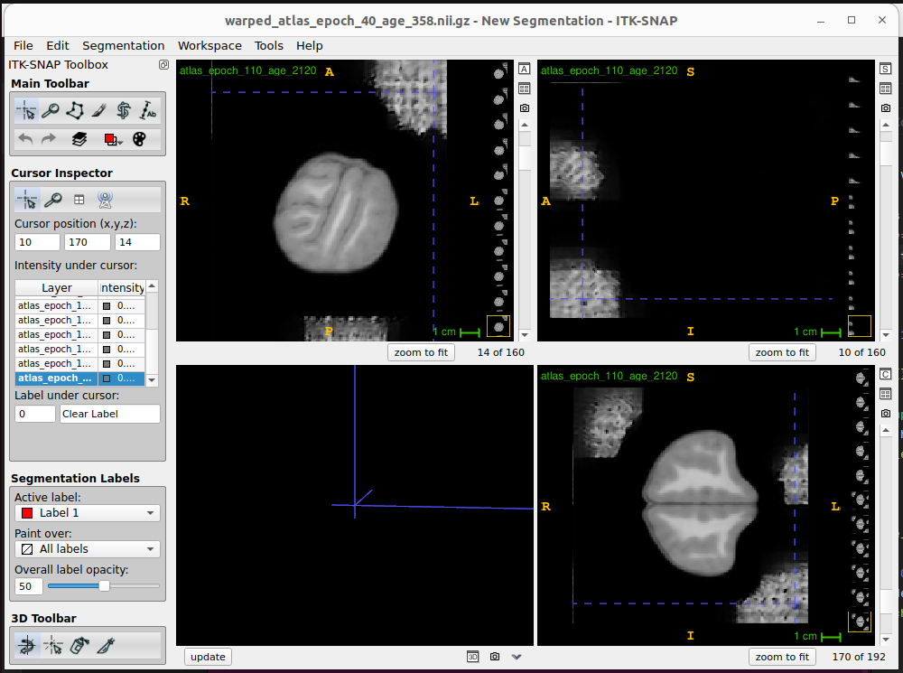The image size is (903, 673).
Task: Open the Layer Inspector stack icon
Action: point(79,139)
